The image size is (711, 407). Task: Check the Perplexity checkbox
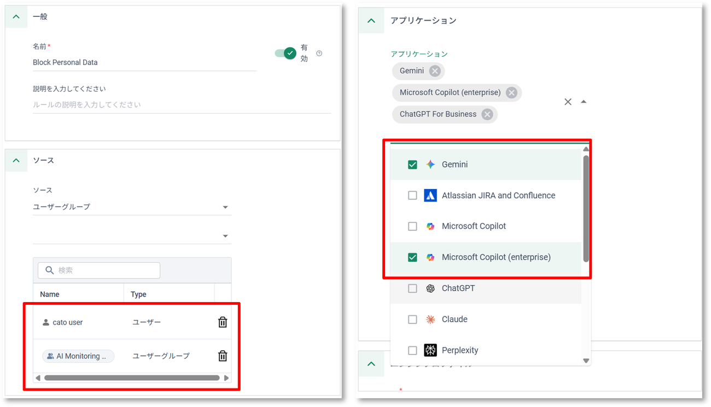[x=413, y=350]
